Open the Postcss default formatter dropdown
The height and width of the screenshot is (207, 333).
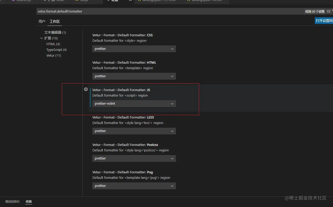click(134, 158)
